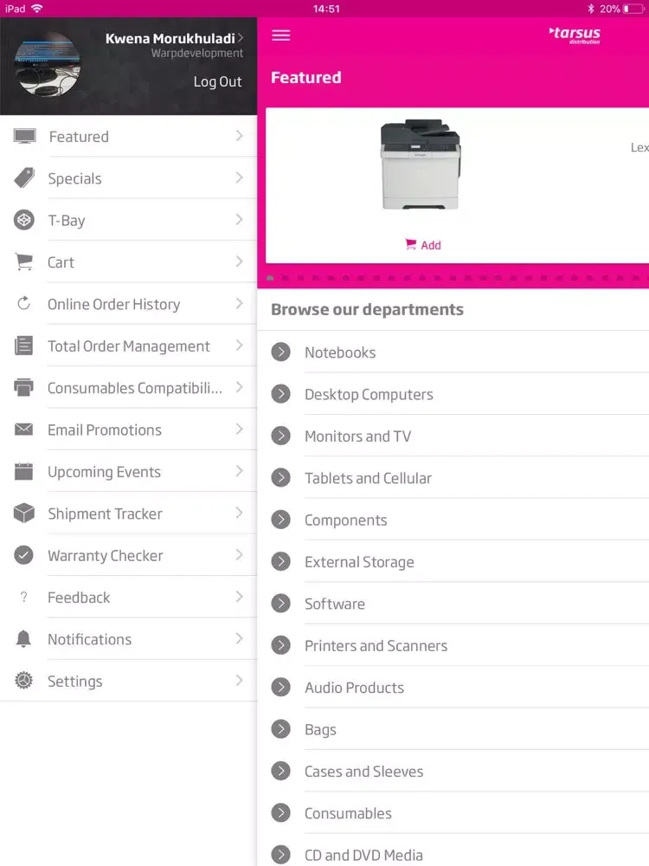This screenshot has width=649, height=866.
Task: Expand Software department chevron circle
Action: (x=280, y=604)
